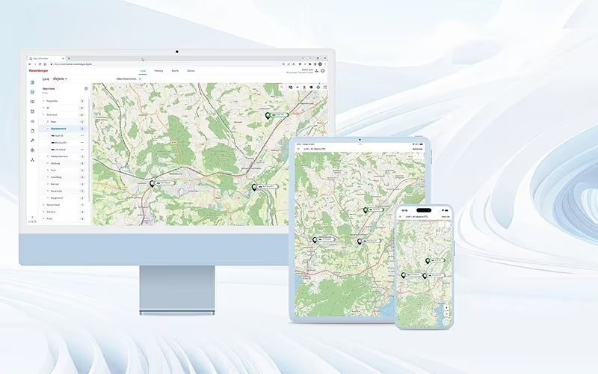The height and width of the screenshot is (374, 598).
Task: Switch to the Alerts tab
Action: [175, 70]
